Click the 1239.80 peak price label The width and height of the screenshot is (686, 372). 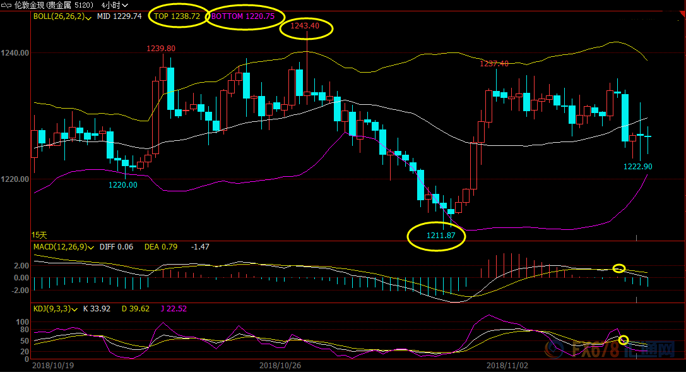tap(161, 48)
